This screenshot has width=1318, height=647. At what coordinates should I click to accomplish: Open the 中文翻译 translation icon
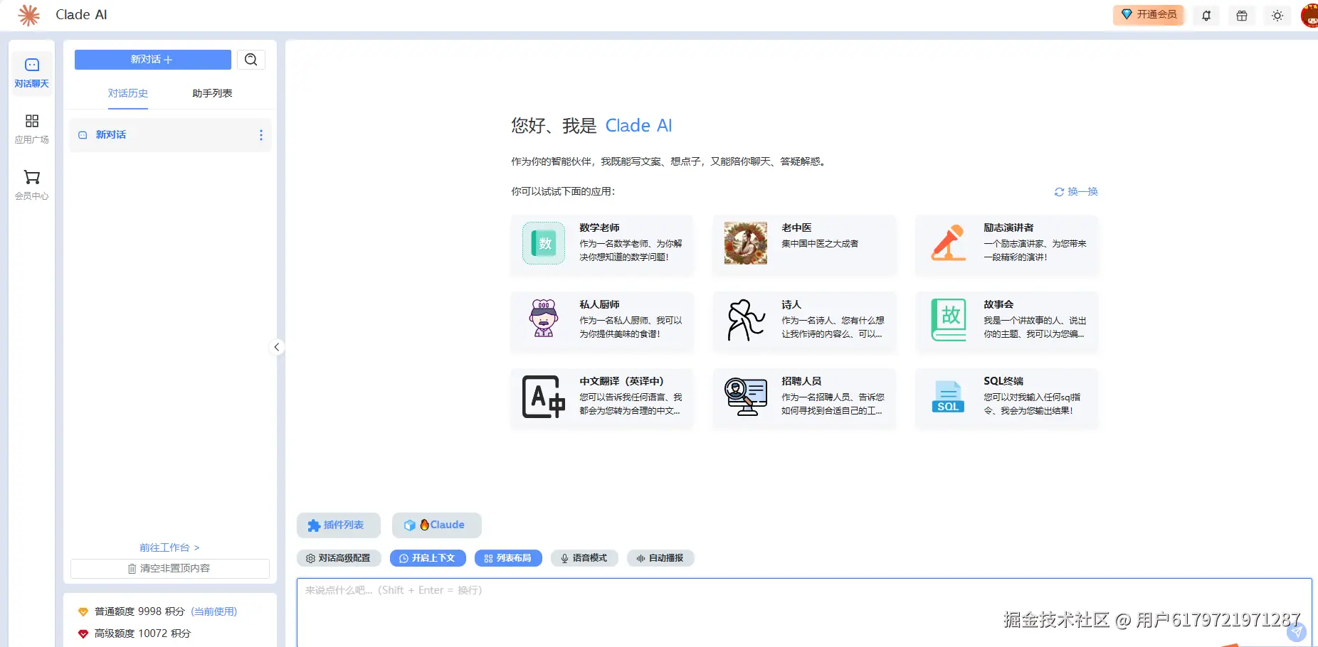(544, 396)
